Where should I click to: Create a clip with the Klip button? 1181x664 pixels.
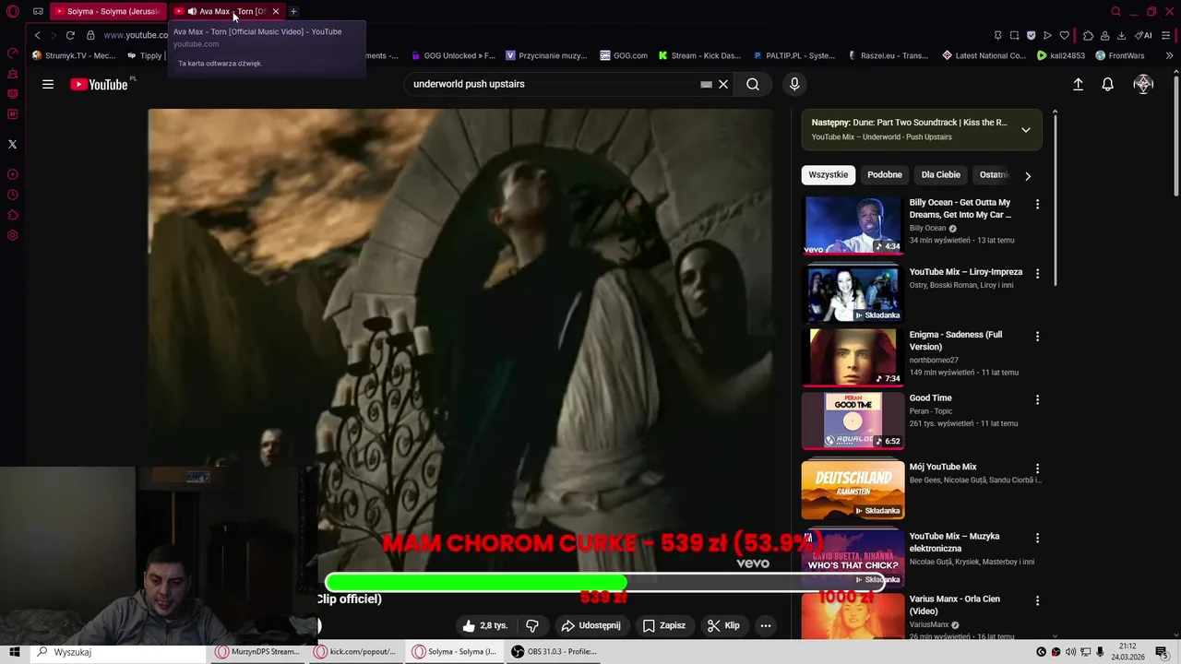(x=723, y=625)
